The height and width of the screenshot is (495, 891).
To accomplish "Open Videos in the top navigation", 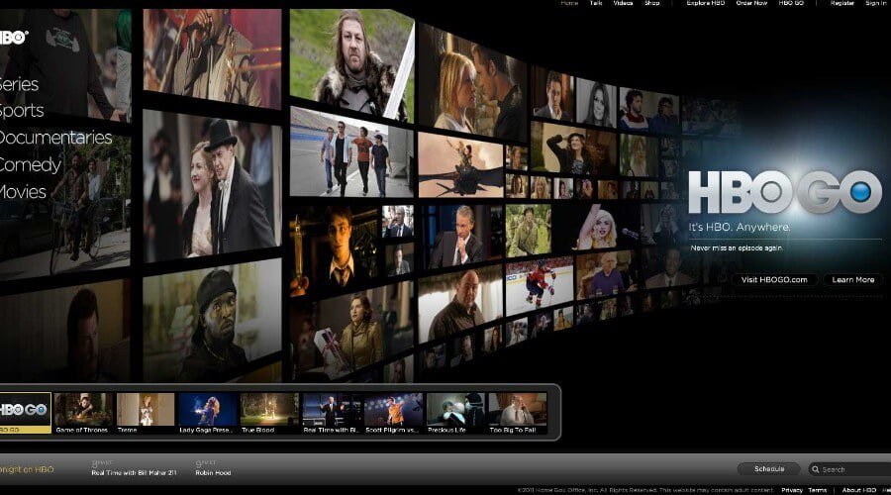I will click(x=623, y=4).
